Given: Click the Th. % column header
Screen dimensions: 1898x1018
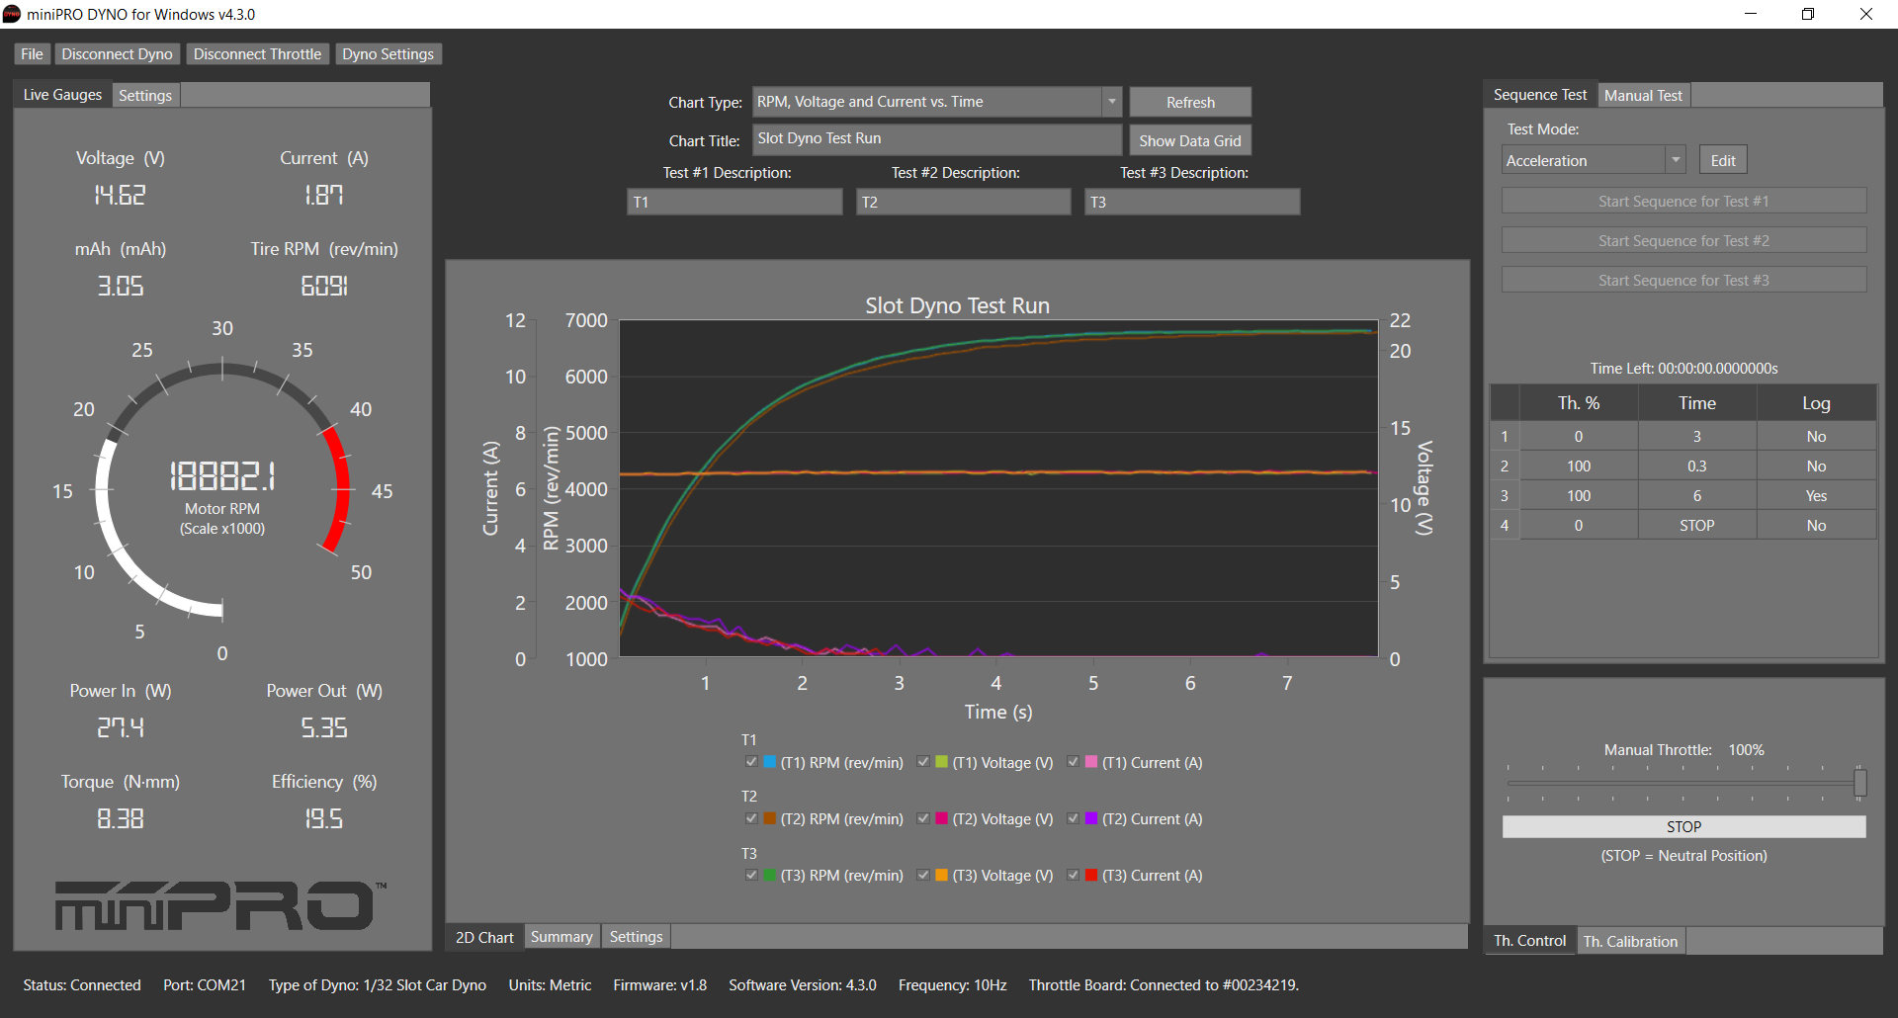Looking at the screenshot, I should pos(1579,402).
